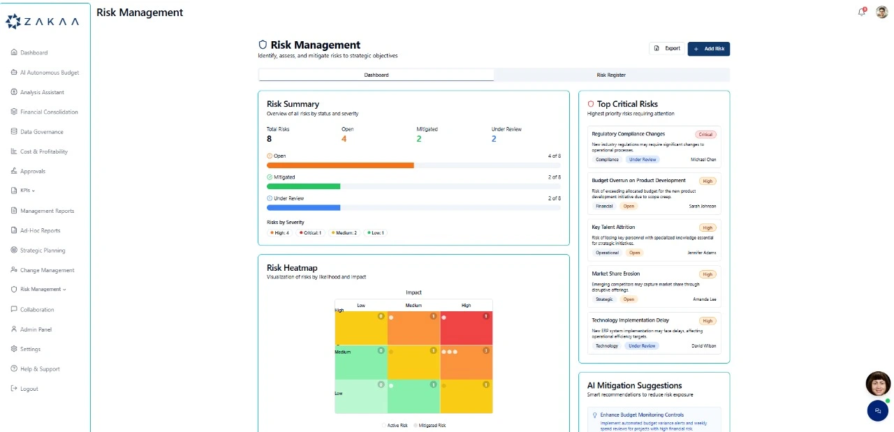
Task: Click the Export button
Action: point(666,49)
